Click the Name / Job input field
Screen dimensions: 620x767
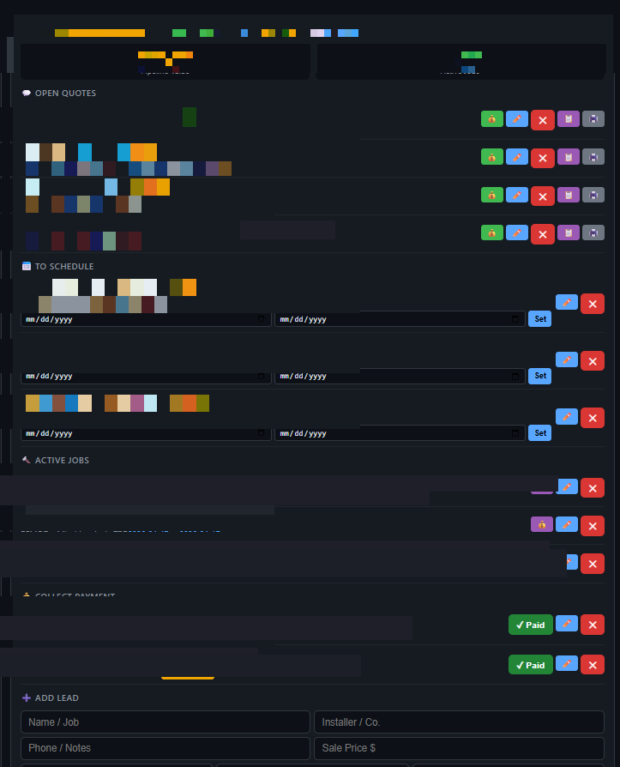165,722
